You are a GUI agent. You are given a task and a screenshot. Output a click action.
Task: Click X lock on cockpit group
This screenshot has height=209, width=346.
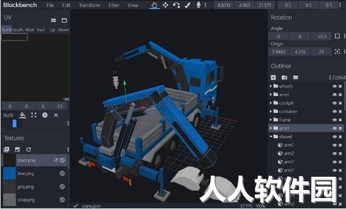click(x=340, y=103)
